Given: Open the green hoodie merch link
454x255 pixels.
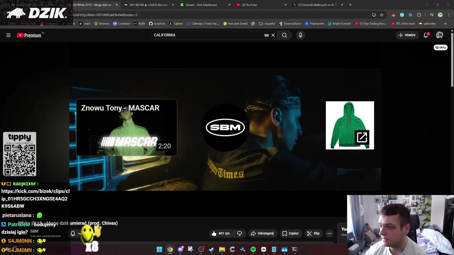Looking at the screenshot, I should point(350,125).
